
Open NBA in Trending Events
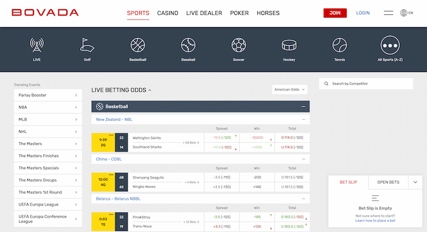tap(48, 107)
